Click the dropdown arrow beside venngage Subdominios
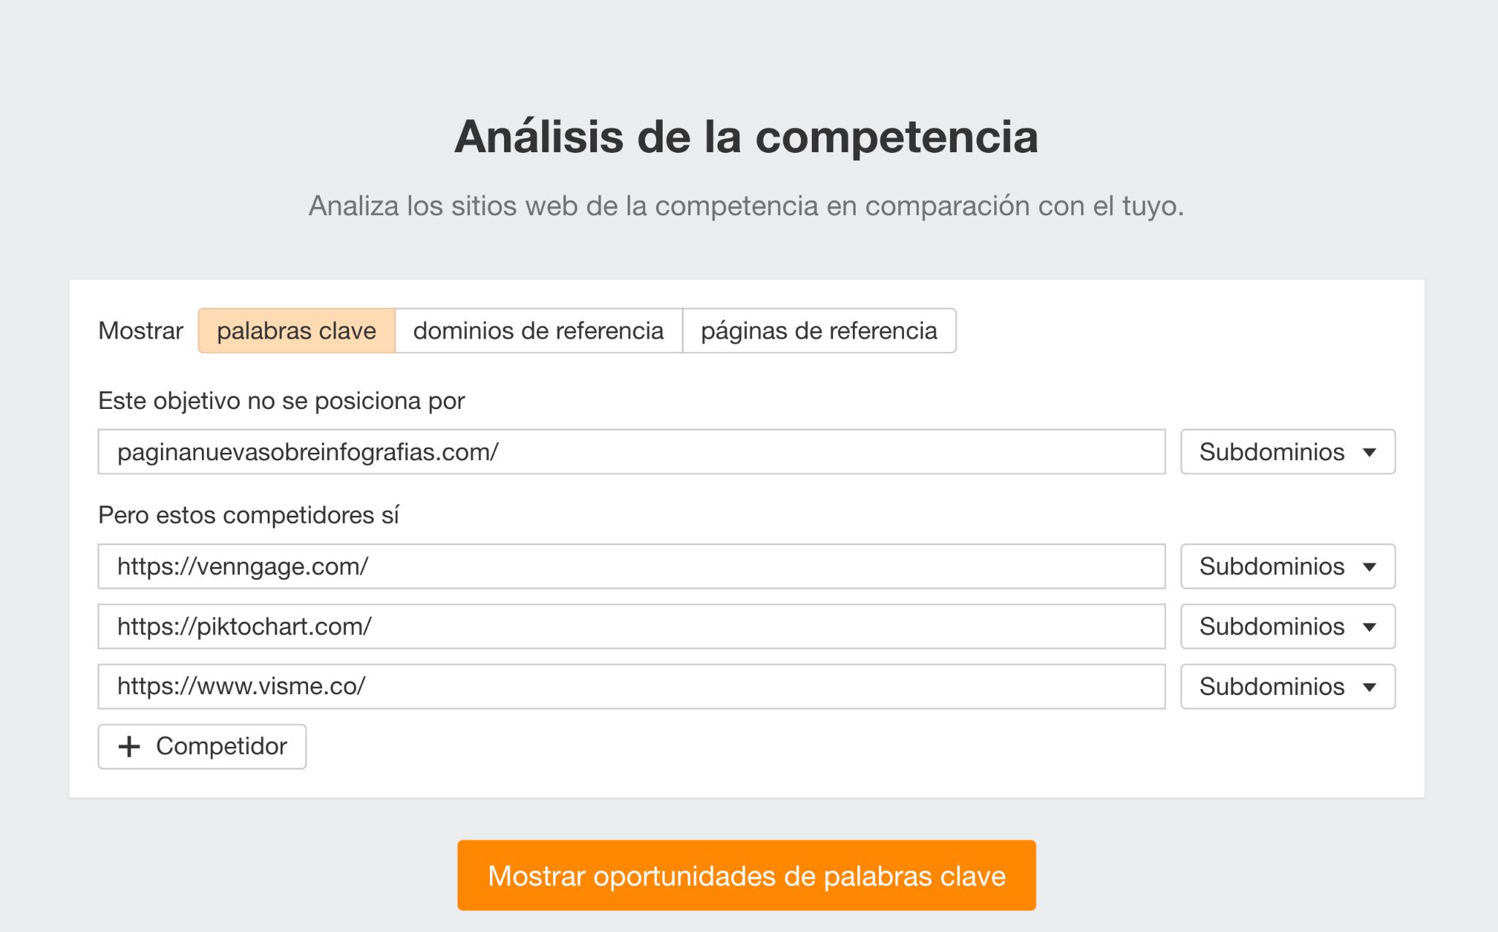 (1369, 566)
